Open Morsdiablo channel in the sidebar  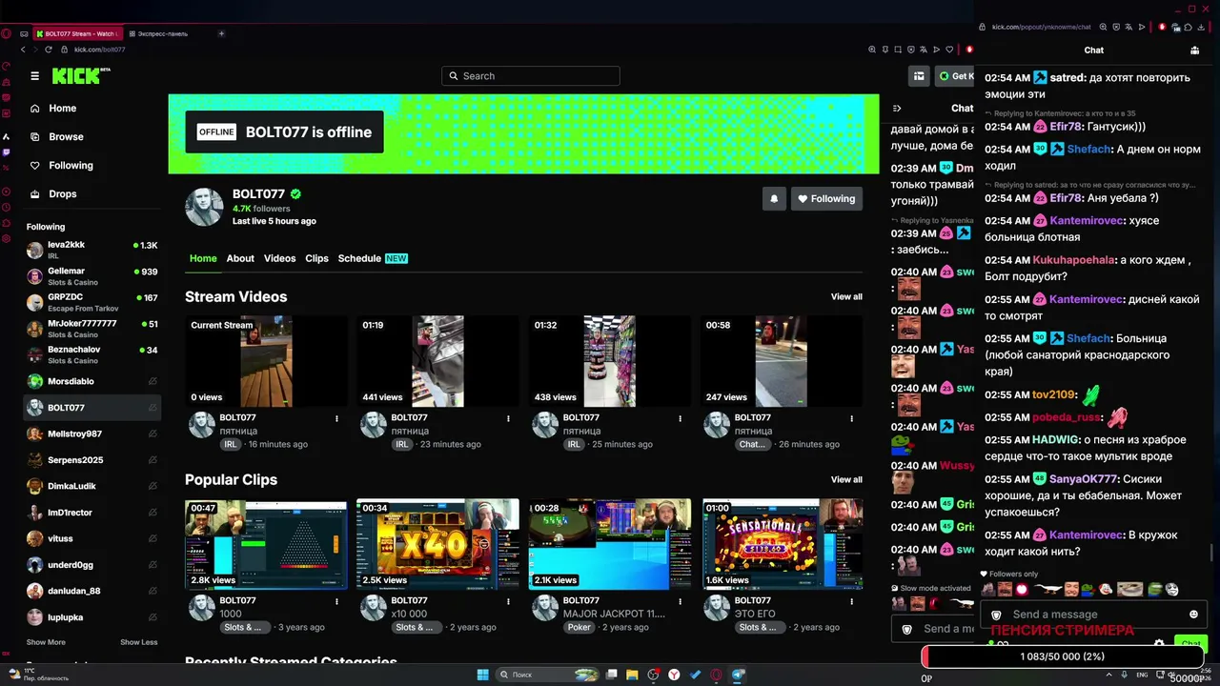pos(92,381)
